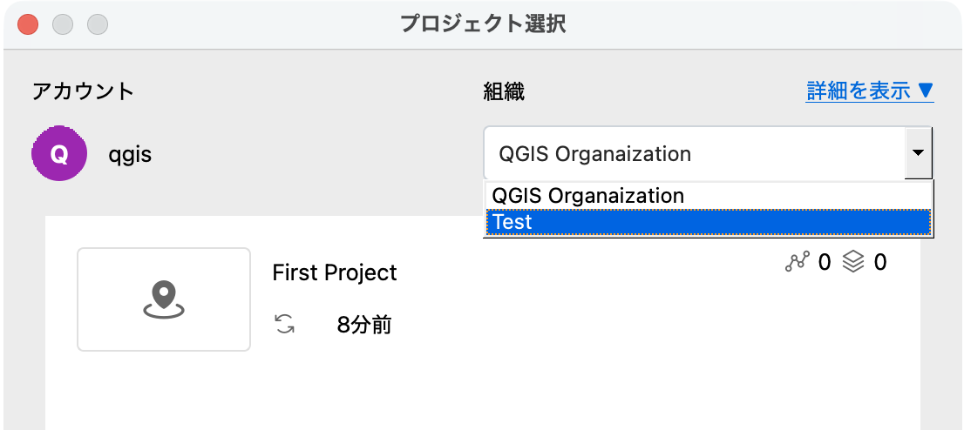Close the プロジェクト選択 window
This screenshot has height=430, width=964.
pos(28,24)
